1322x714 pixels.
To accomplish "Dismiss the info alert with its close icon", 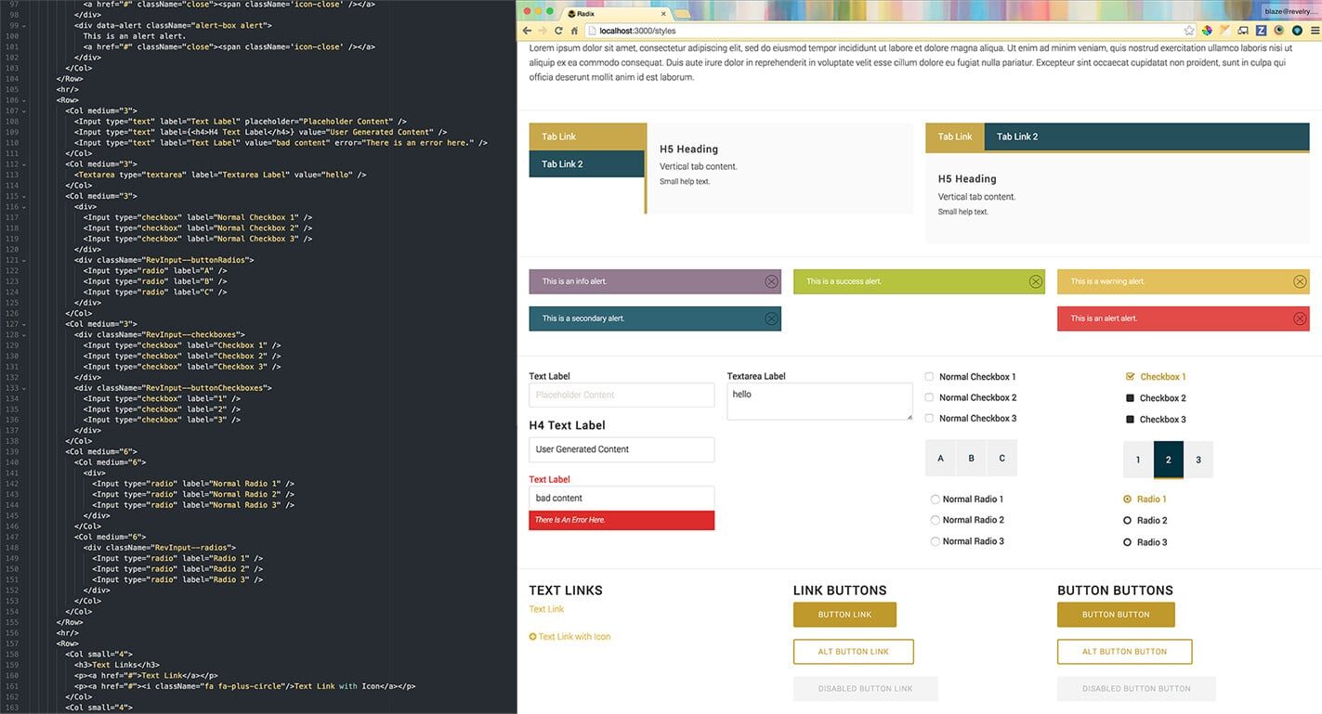I will [x=771, y=281].
